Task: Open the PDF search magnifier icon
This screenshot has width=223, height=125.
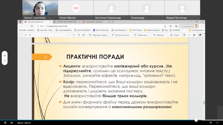Action: [x=30, y=35]
